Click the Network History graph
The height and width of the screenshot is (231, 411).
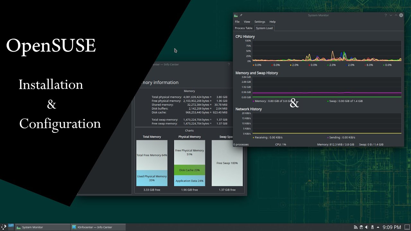point(327,123)
